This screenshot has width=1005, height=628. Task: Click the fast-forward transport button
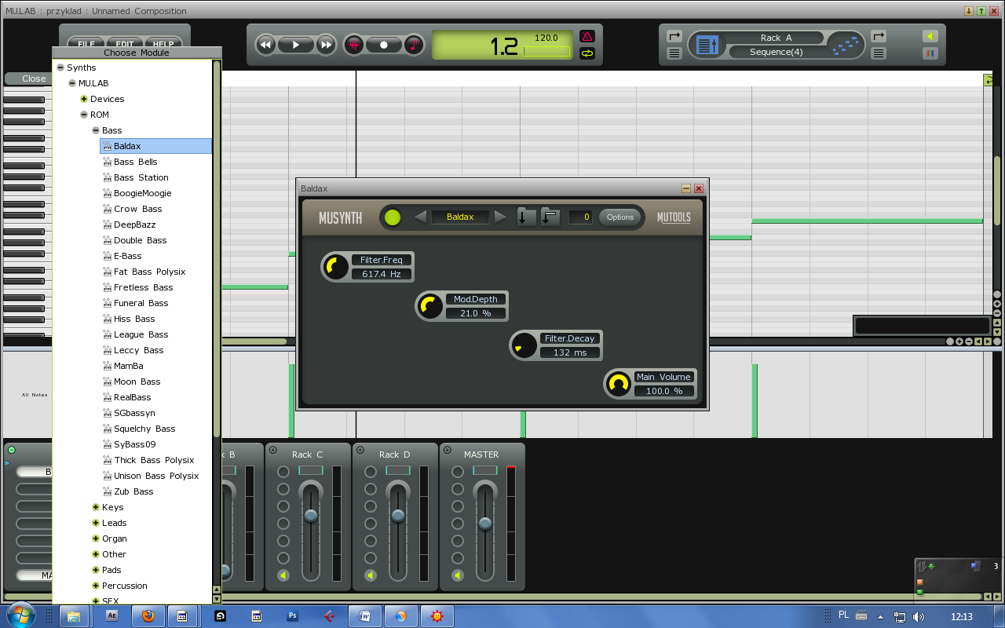point(326,45)
